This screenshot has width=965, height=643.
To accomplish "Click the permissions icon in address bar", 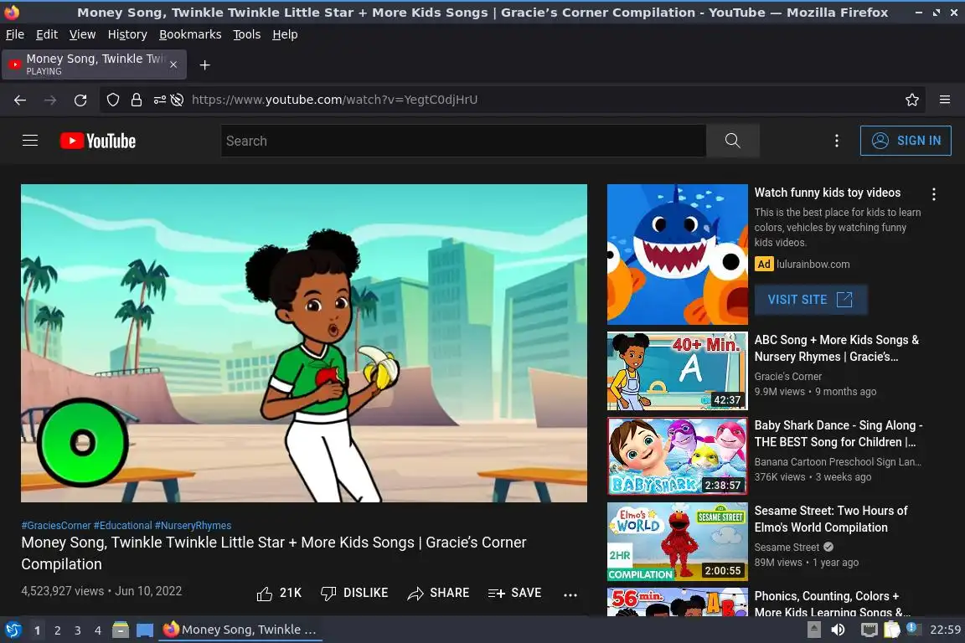I will pyautogui.click(x=160, y=100).
